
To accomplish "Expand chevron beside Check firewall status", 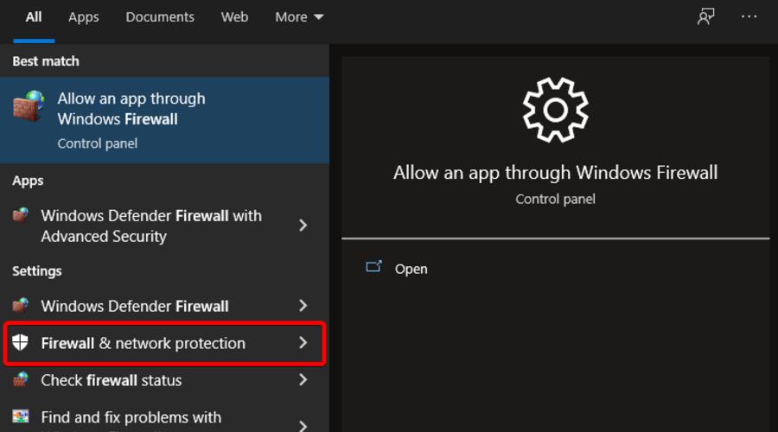I will [x=303, y=380].
